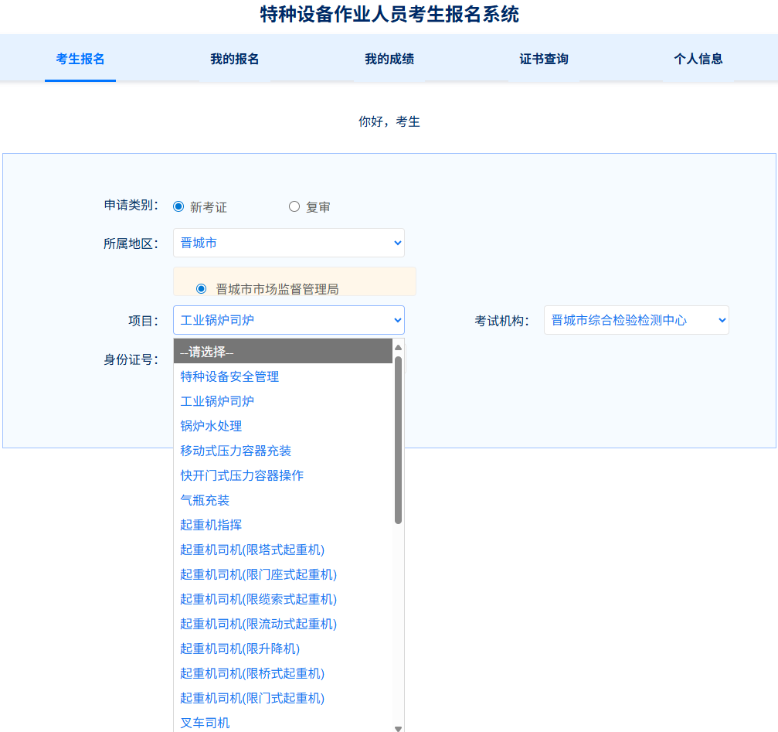Click the dropdown list scroll-up arrow

point(398,347)
